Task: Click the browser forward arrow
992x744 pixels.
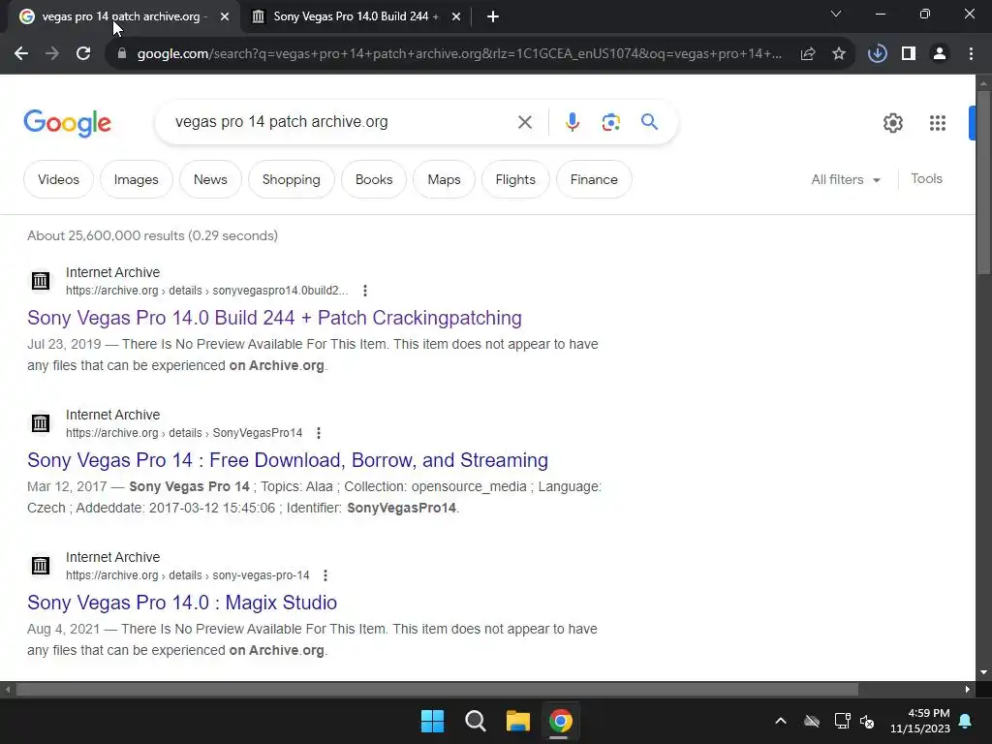Action: (x=52, y=54)
